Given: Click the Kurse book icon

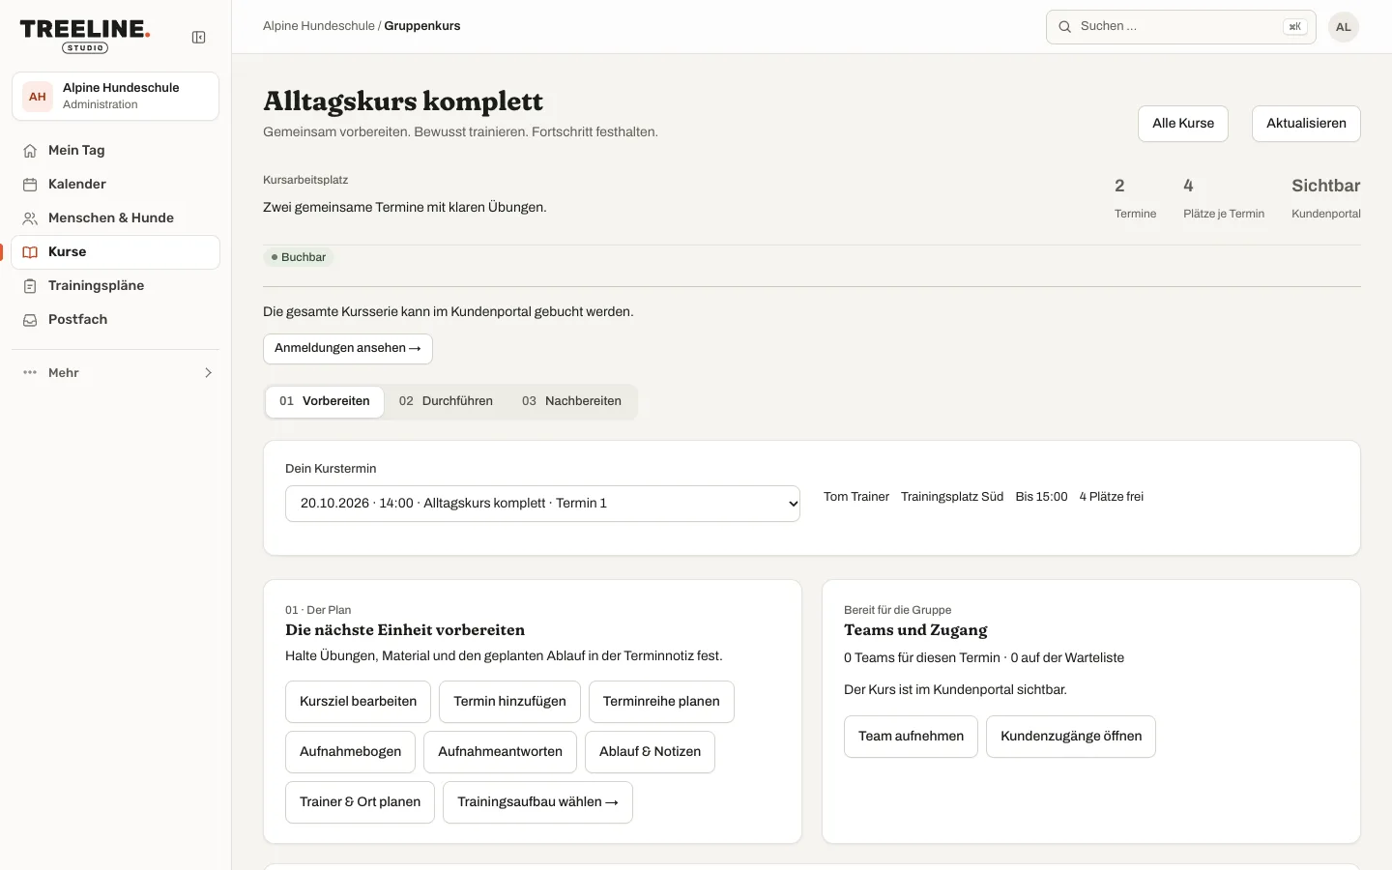Looking at the screenshot, I should tap(30, 252).
